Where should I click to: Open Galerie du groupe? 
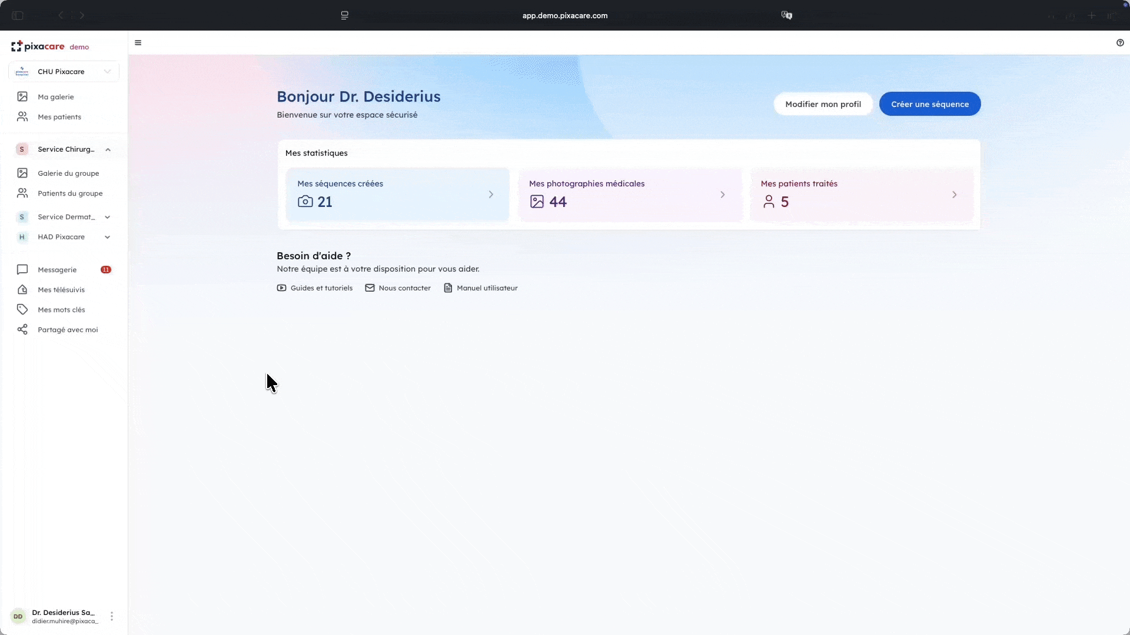68,173
